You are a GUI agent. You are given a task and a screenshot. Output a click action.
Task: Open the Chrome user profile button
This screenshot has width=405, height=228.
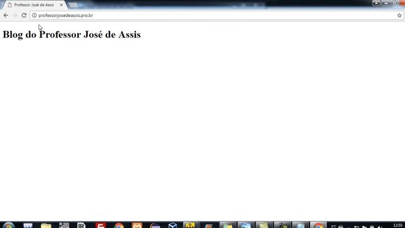click(376, 3)
